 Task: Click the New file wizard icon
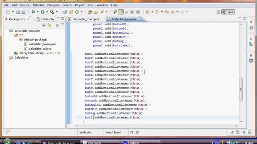pyautogui.click(x=8, y=12)
